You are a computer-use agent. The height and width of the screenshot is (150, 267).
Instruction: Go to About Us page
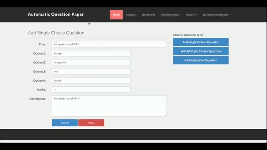point(131,15)
